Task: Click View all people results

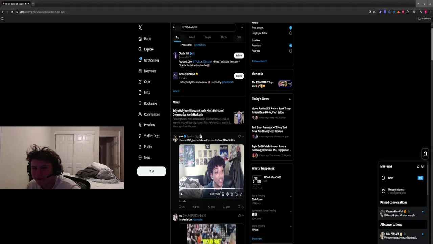Action: [x=176, y=91]
